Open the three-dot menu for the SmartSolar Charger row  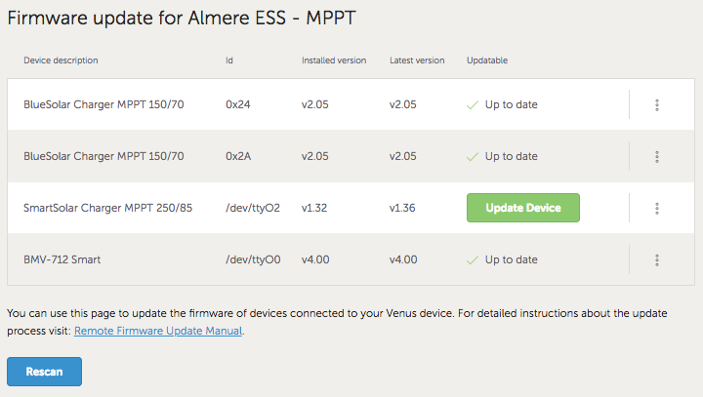(657, 208)
